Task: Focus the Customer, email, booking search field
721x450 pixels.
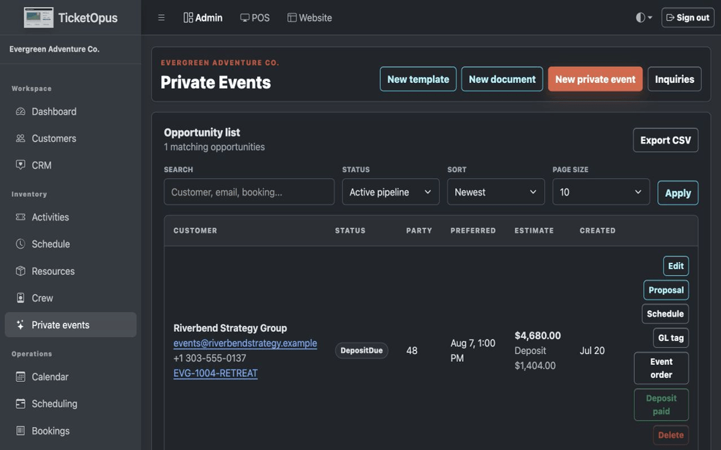Action: pos(249,192)
